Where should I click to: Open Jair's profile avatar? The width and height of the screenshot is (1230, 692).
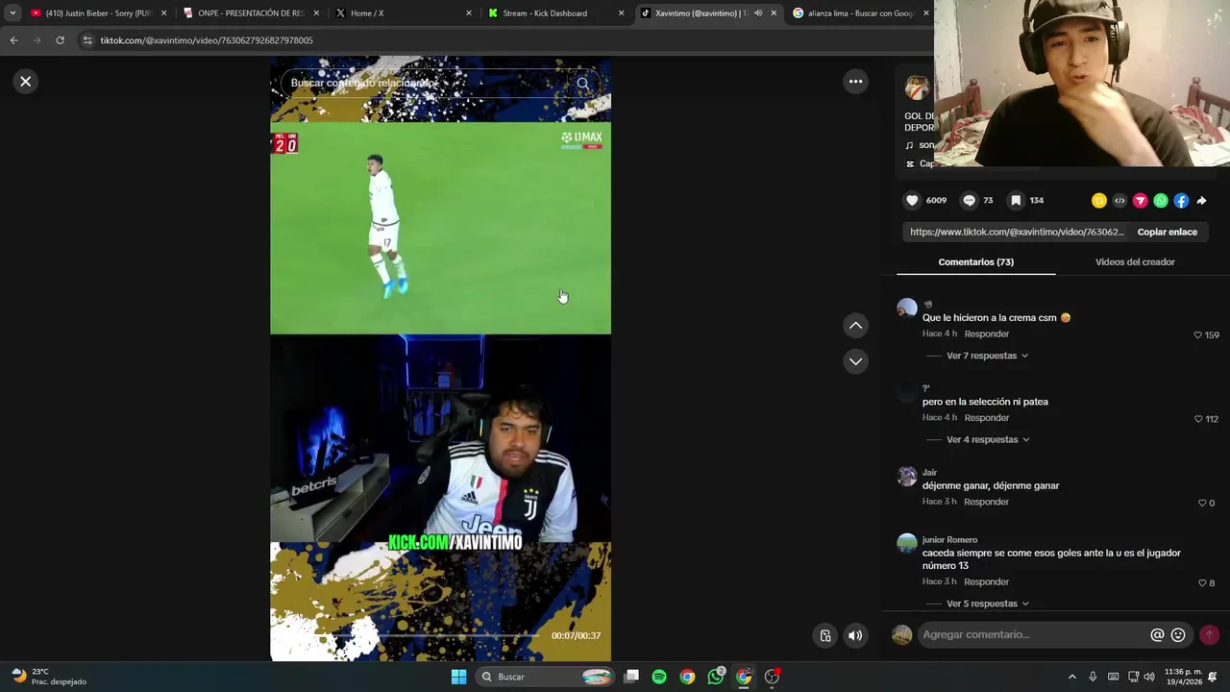pyautogui.click(x=907, y=477)
